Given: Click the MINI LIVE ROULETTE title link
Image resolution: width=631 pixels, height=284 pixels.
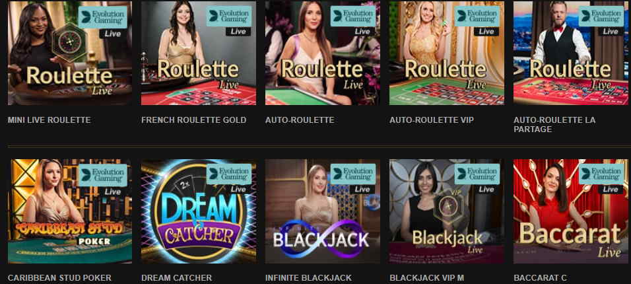Looking at the screenshot, I should pyautogui.click(x=49, y=120).
